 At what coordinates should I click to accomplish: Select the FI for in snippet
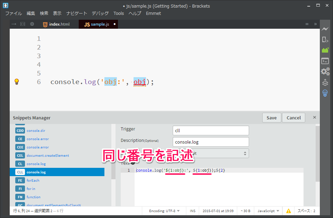[x=57, y=189]
